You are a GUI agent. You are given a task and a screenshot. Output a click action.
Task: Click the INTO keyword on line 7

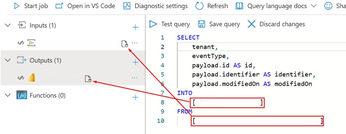tap(185, 93)
